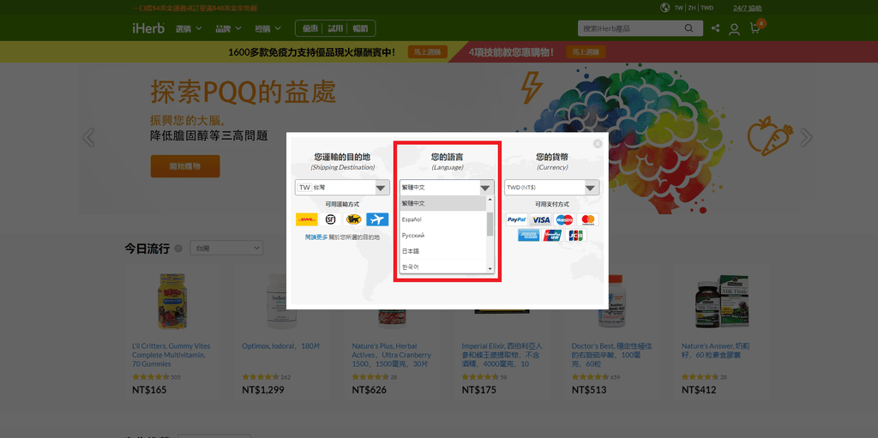Select Русский in the language list

coord(443,235)
